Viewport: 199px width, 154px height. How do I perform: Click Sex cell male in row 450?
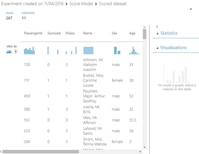pyautogui.click(x=116, y=96)
